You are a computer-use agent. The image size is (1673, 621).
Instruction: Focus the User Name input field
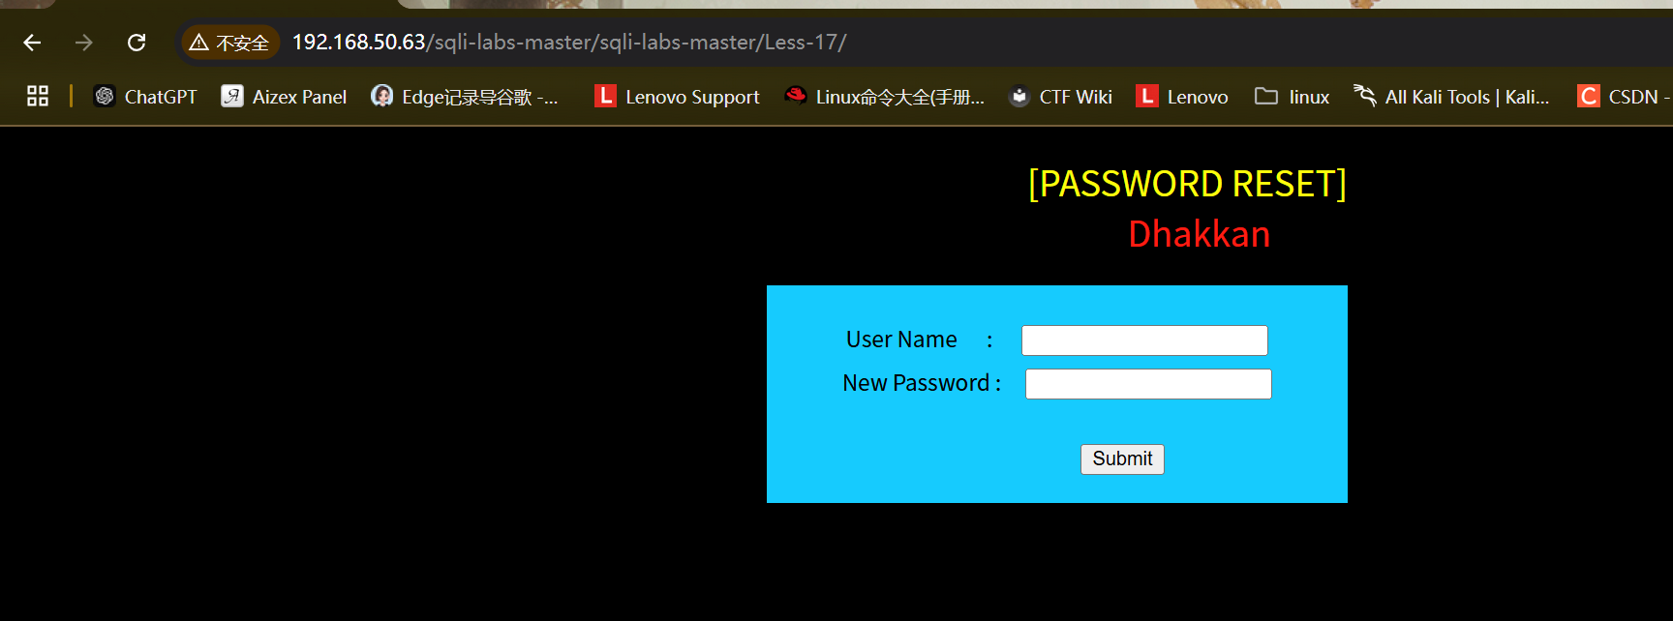pyautogui.click(x=1144, y=340)
